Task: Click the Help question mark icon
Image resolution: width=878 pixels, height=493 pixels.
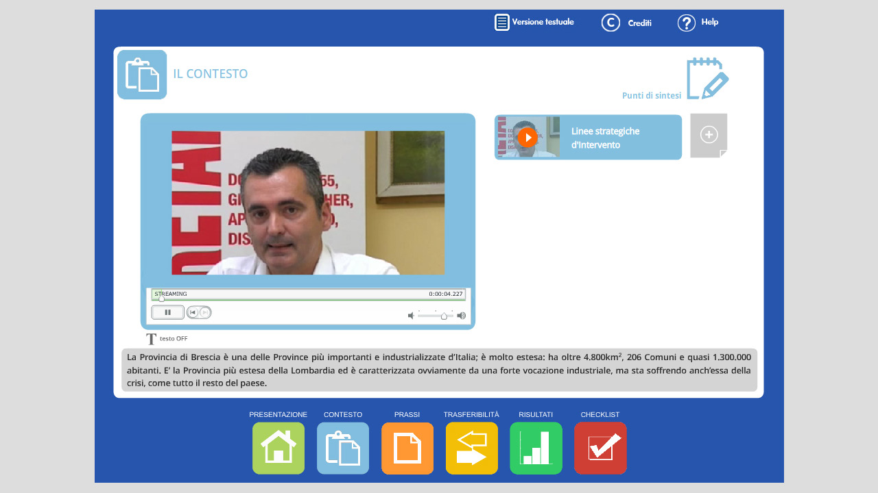Action: pos(687,23)
